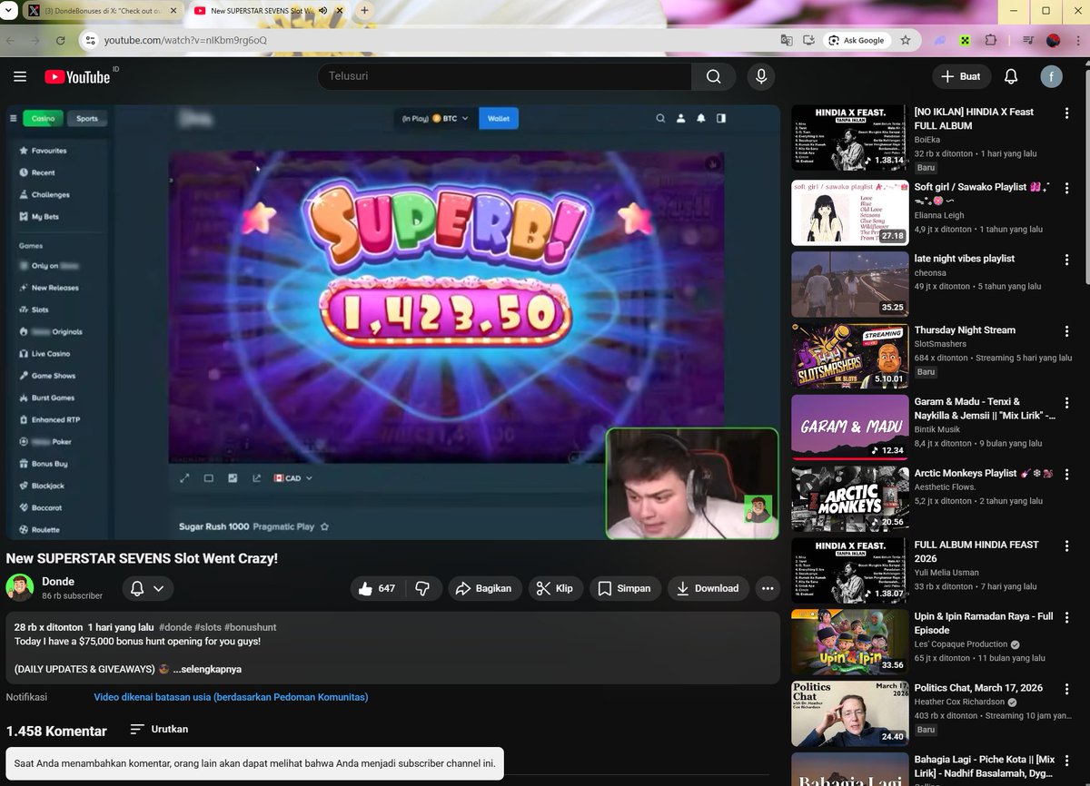The width and height of the screenshot is (1090, 786).
Task: Close the SUPERSTAR SEVENS YouTube tab
Action: point(338,11)
